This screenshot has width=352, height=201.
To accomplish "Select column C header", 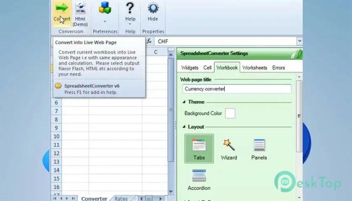I will (x=155, y=52).
